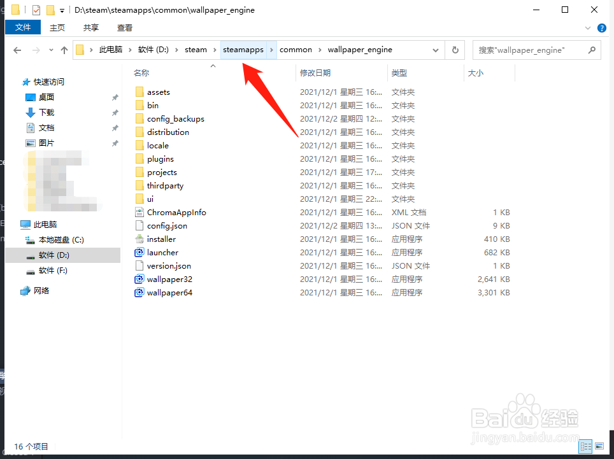Select the wallpaper32 application icon
Screen dimensions: 614x459
tap(139, 279)
